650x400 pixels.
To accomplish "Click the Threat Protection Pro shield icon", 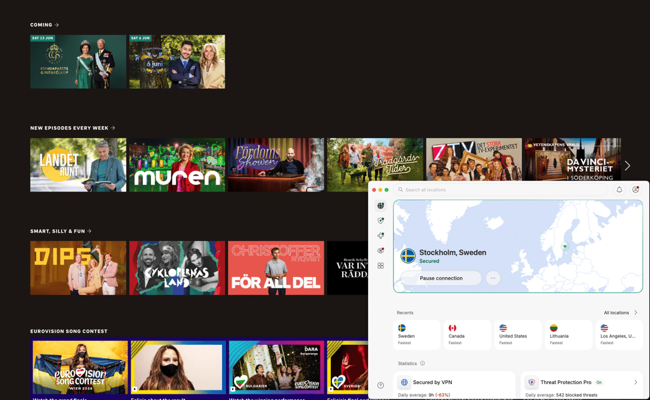I will (532, 382).
